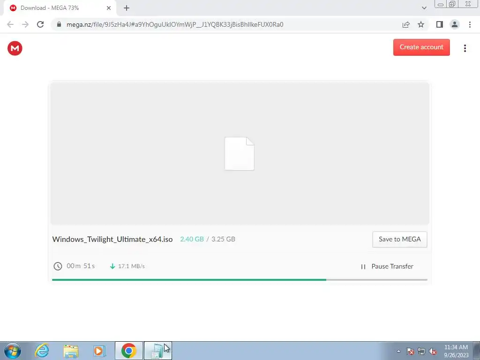Screen dimensions: 480x360
Task: Open the Chrome profile icon
Action: click(x=455, y=24)
